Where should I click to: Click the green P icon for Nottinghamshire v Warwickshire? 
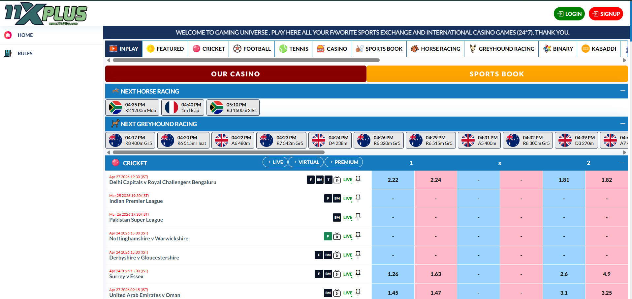pos(328,236)
